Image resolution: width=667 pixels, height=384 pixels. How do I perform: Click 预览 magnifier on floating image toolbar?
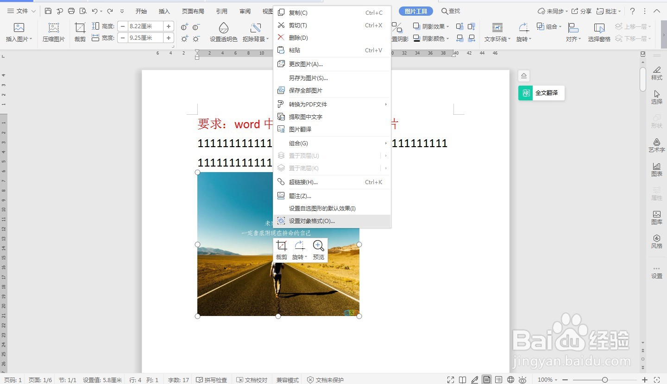coord(319,250)
